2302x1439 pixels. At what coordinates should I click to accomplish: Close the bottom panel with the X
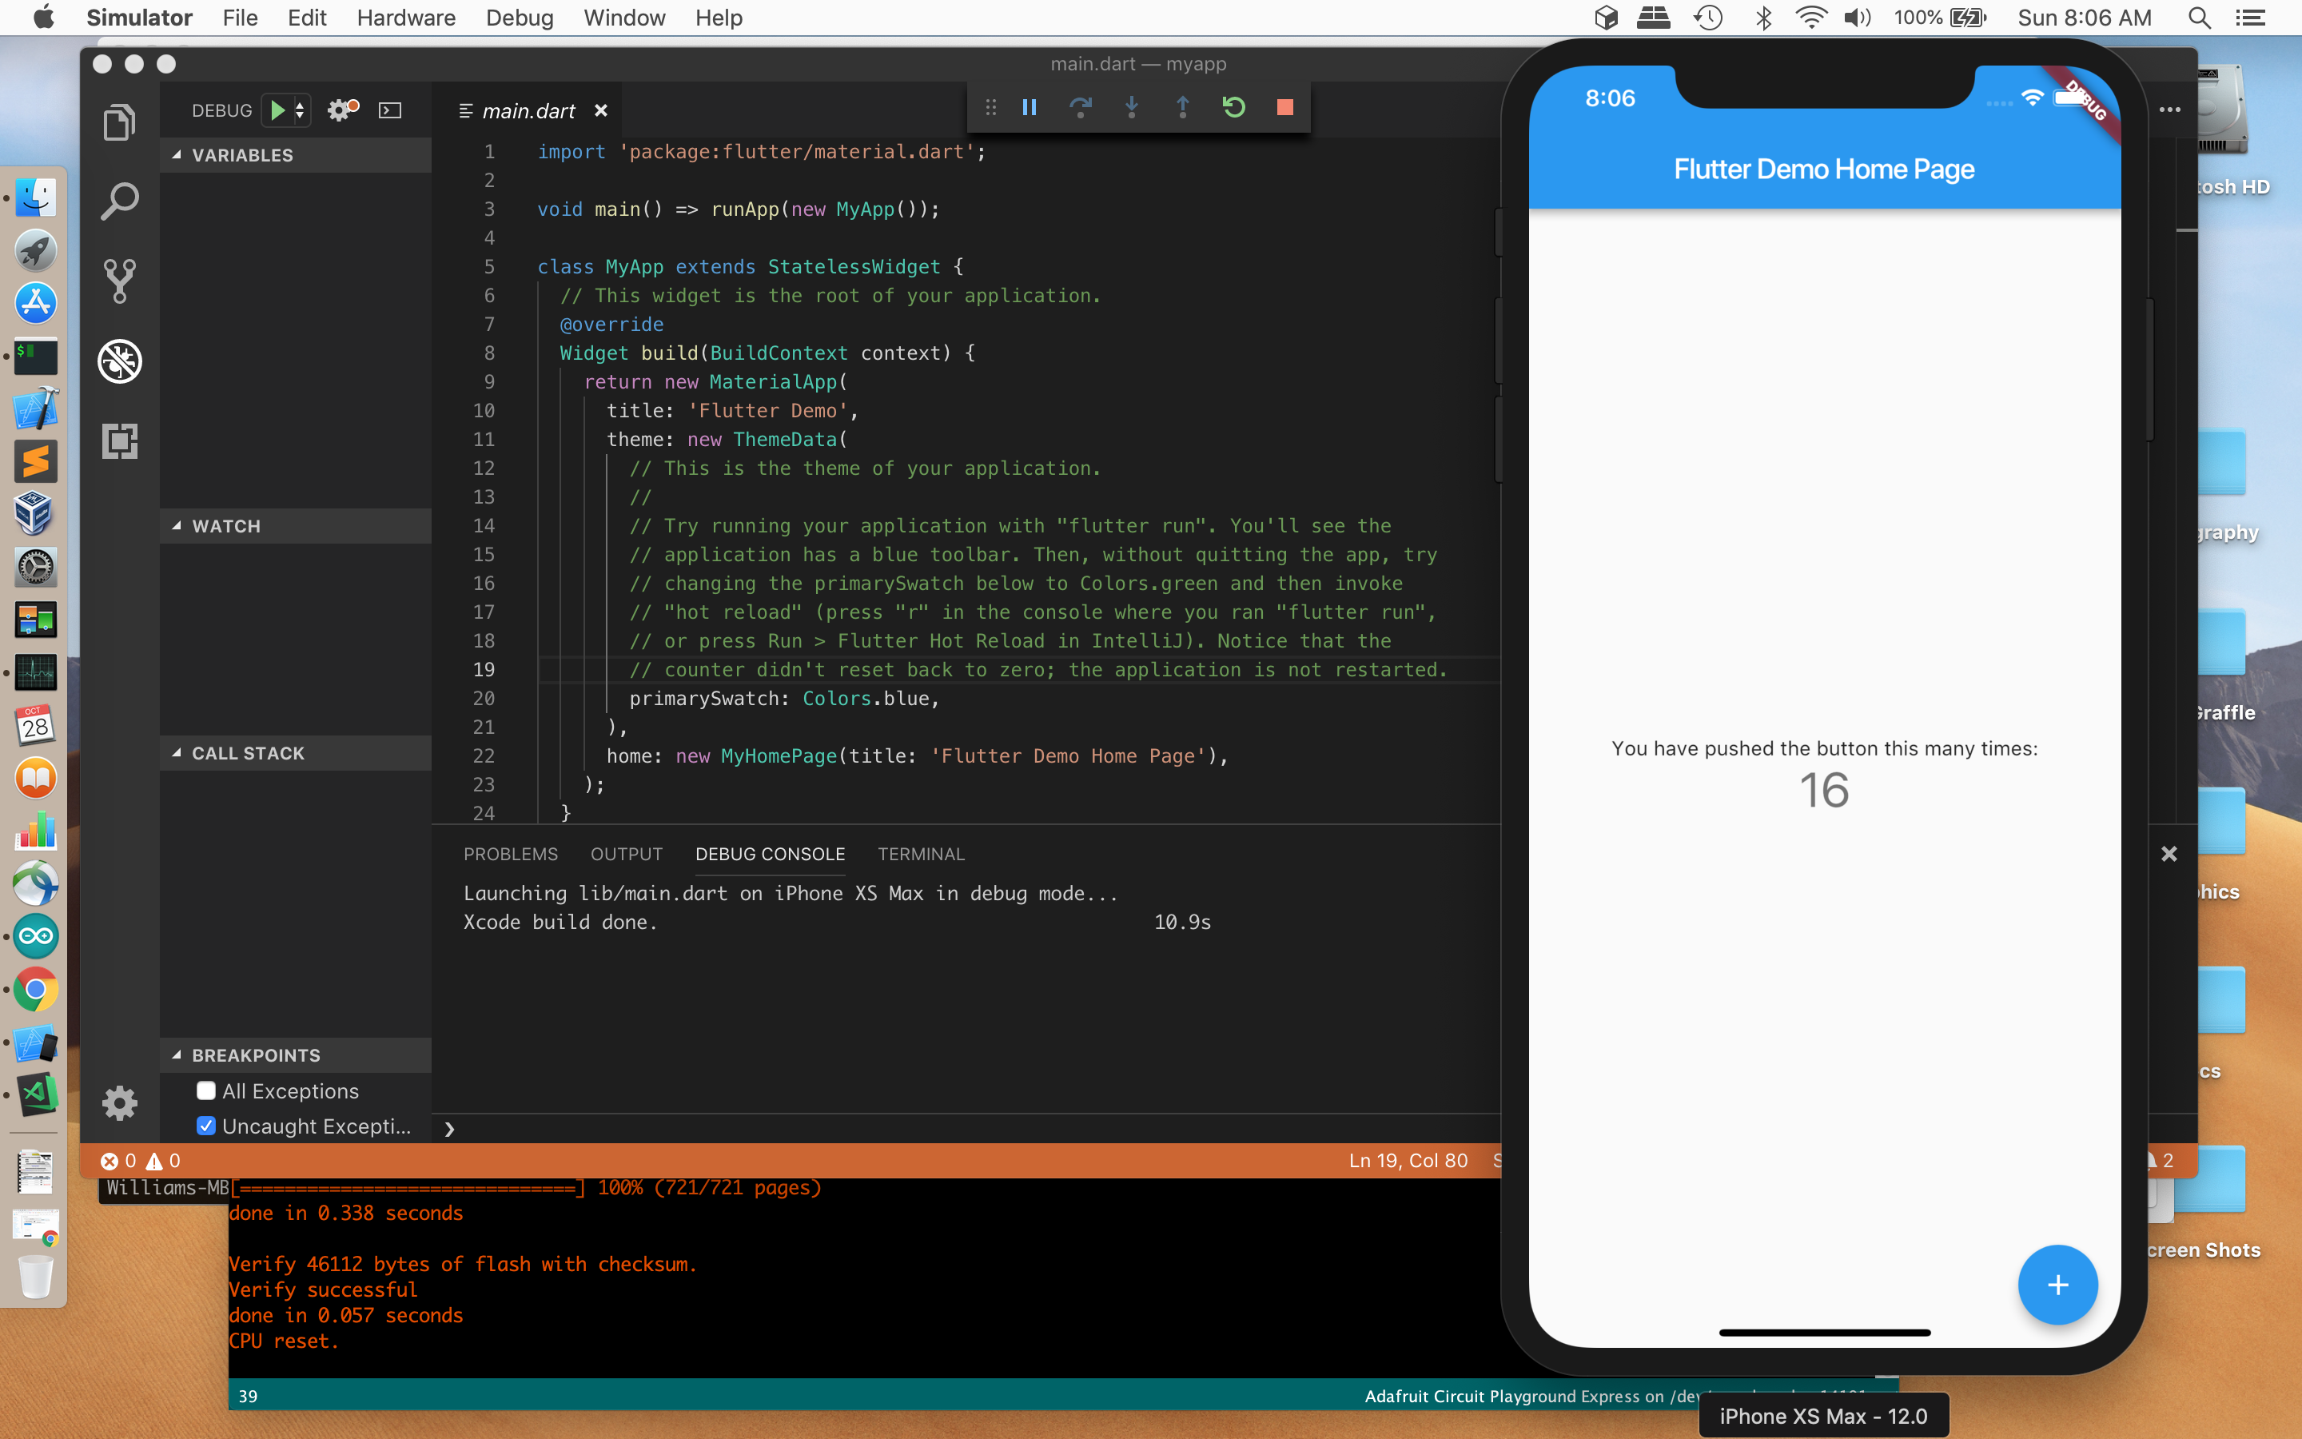point(2169,854)
